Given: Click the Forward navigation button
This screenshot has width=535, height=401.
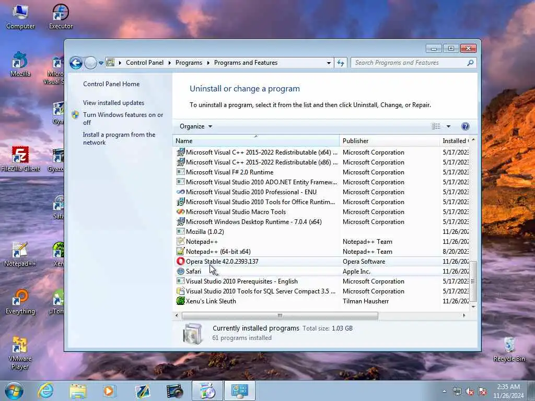Looking at the screenshot, I should click(x=90, y=63).
